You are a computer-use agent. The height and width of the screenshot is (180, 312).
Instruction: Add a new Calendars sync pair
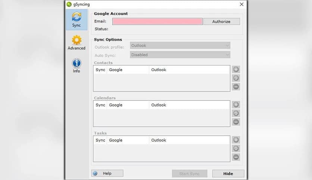236,105
